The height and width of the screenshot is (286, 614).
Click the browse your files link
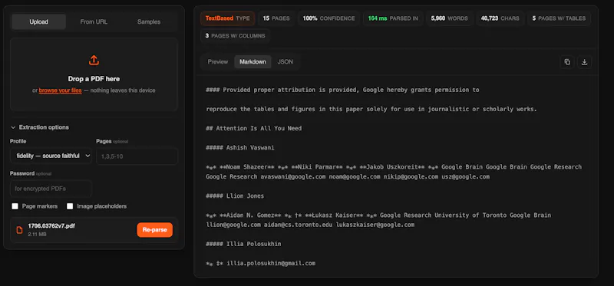[x=61, y=90]
